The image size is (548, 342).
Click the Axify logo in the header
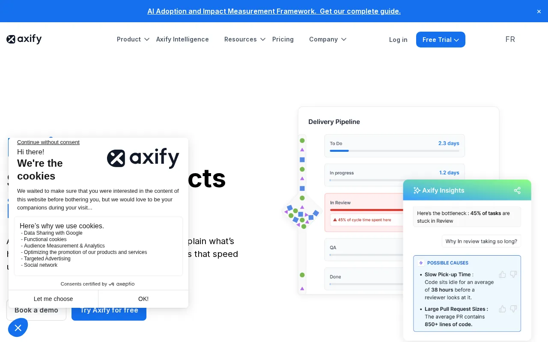(x=24, y=39)
